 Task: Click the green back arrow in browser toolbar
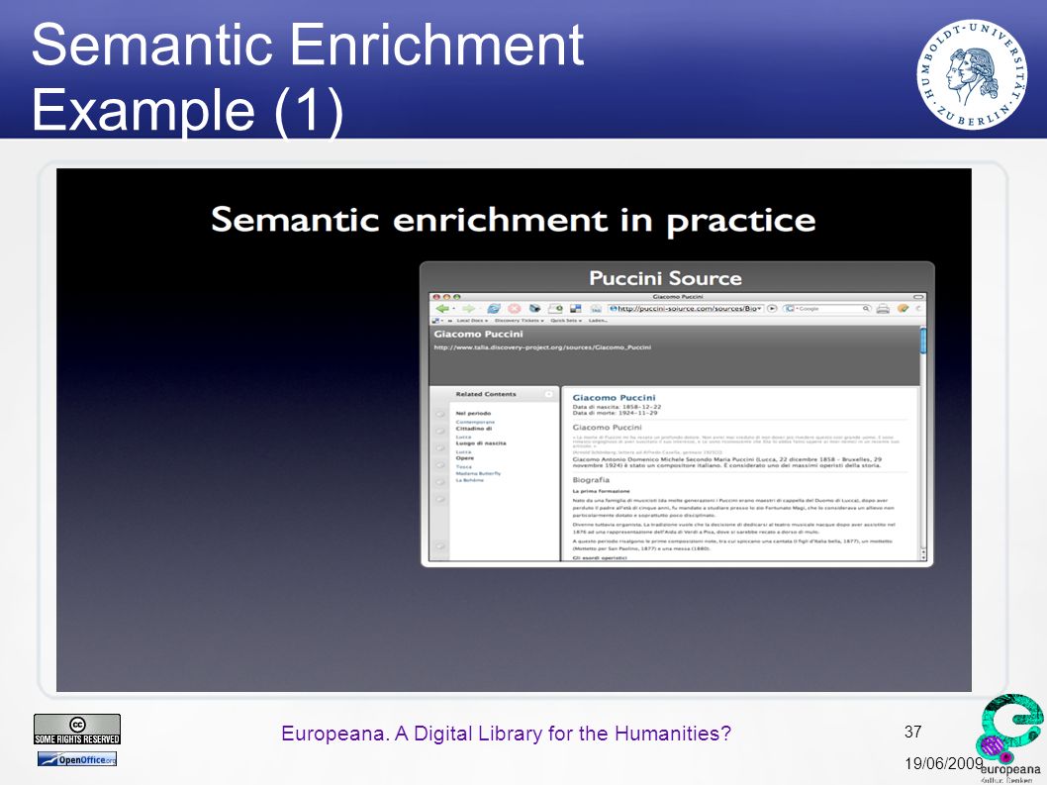[x=442, y=309]
